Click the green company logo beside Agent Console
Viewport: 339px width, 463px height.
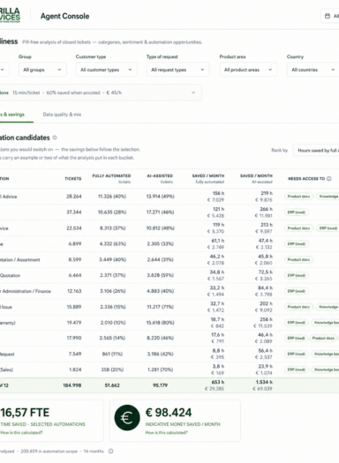pos(10,15)
